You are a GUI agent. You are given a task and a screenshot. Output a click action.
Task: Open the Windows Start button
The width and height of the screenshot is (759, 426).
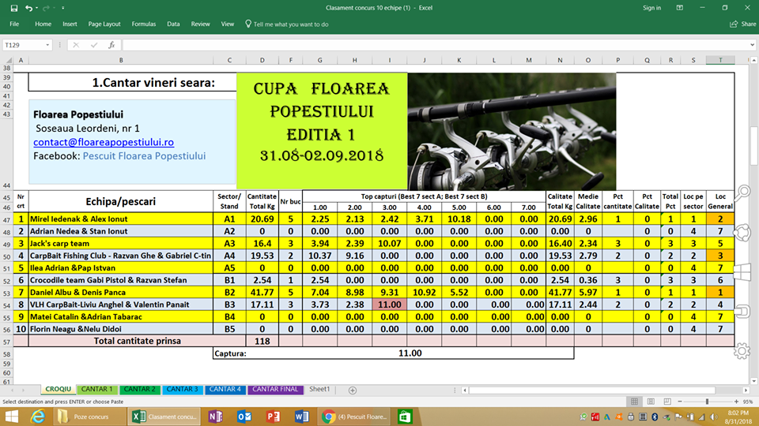coord(12,417)
